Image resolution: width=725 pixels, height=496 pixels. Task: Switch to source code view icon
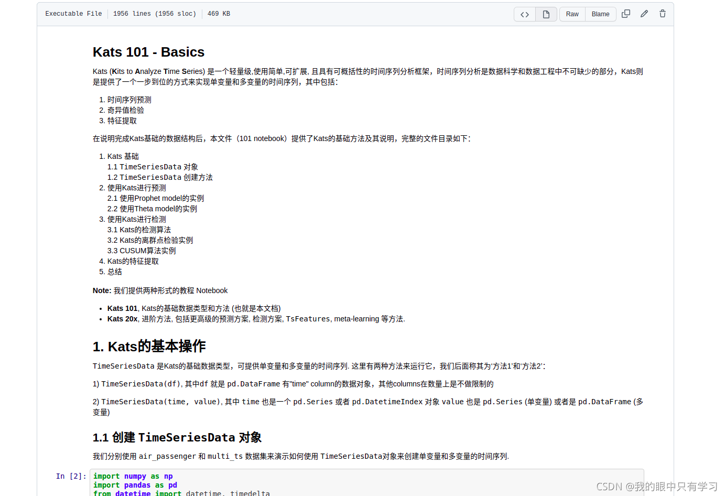[x=525, y=14]
